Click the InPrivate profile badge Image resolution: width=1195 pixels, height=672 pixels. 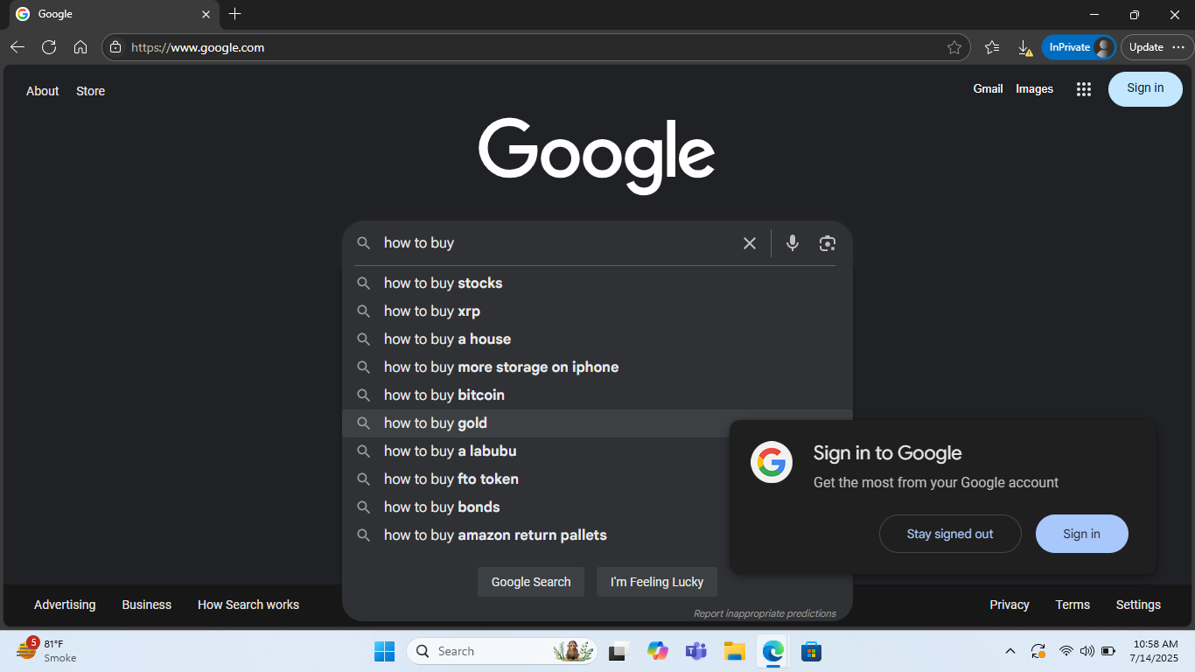(x=1079, y=47)
